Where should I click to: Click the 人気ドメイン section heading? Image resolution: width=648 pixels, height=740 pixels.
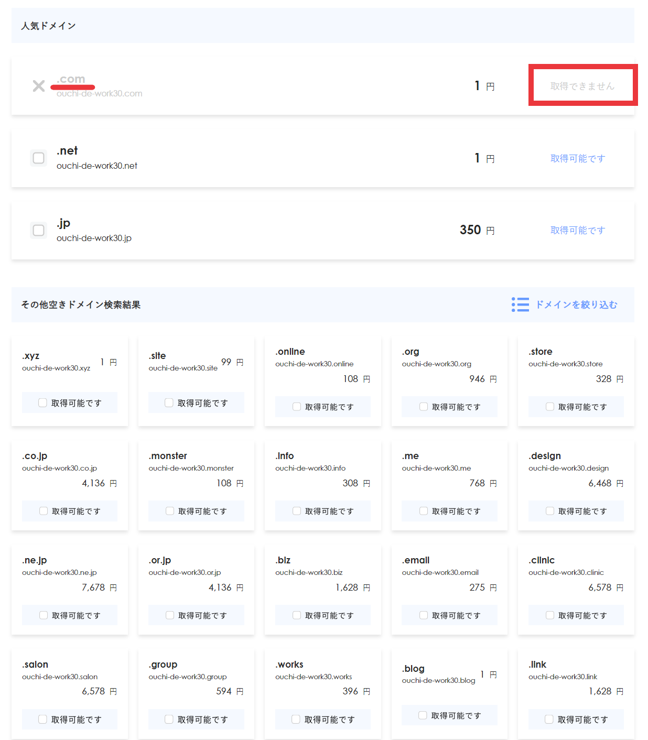point(48,26)
